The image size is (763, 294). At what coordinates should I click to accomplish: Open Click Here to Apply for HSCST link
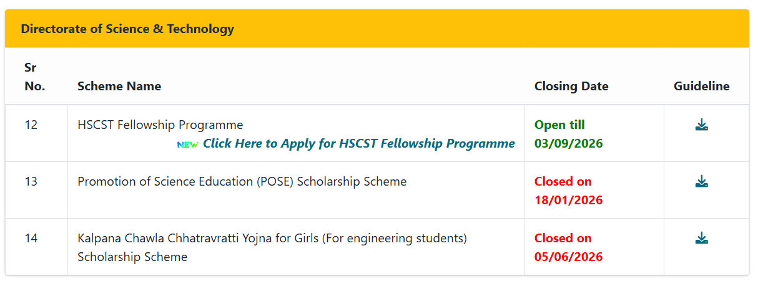[359, 144]
